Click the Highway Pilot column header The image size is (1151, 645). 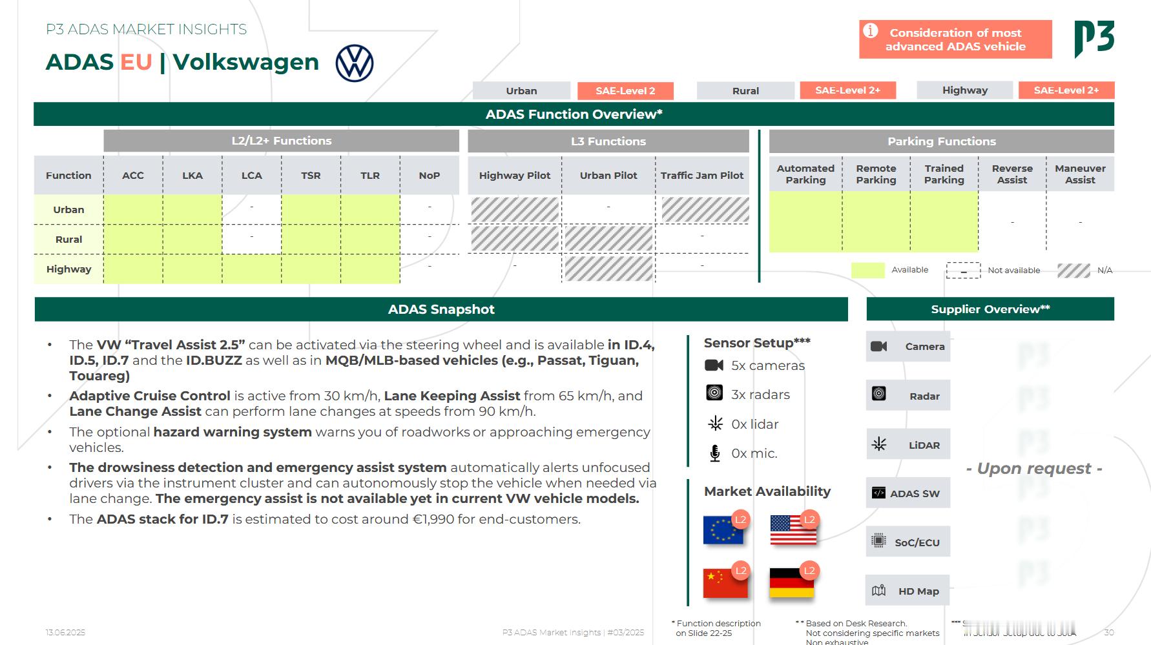pos(515,176)
